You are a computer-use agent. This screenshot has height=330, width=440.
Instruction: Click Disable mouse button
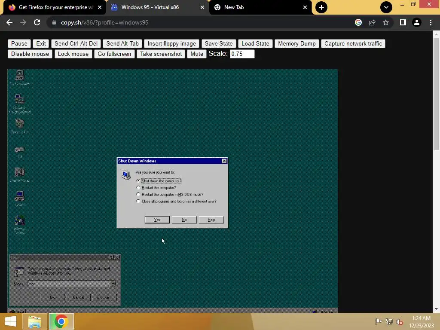click(30, 54)
